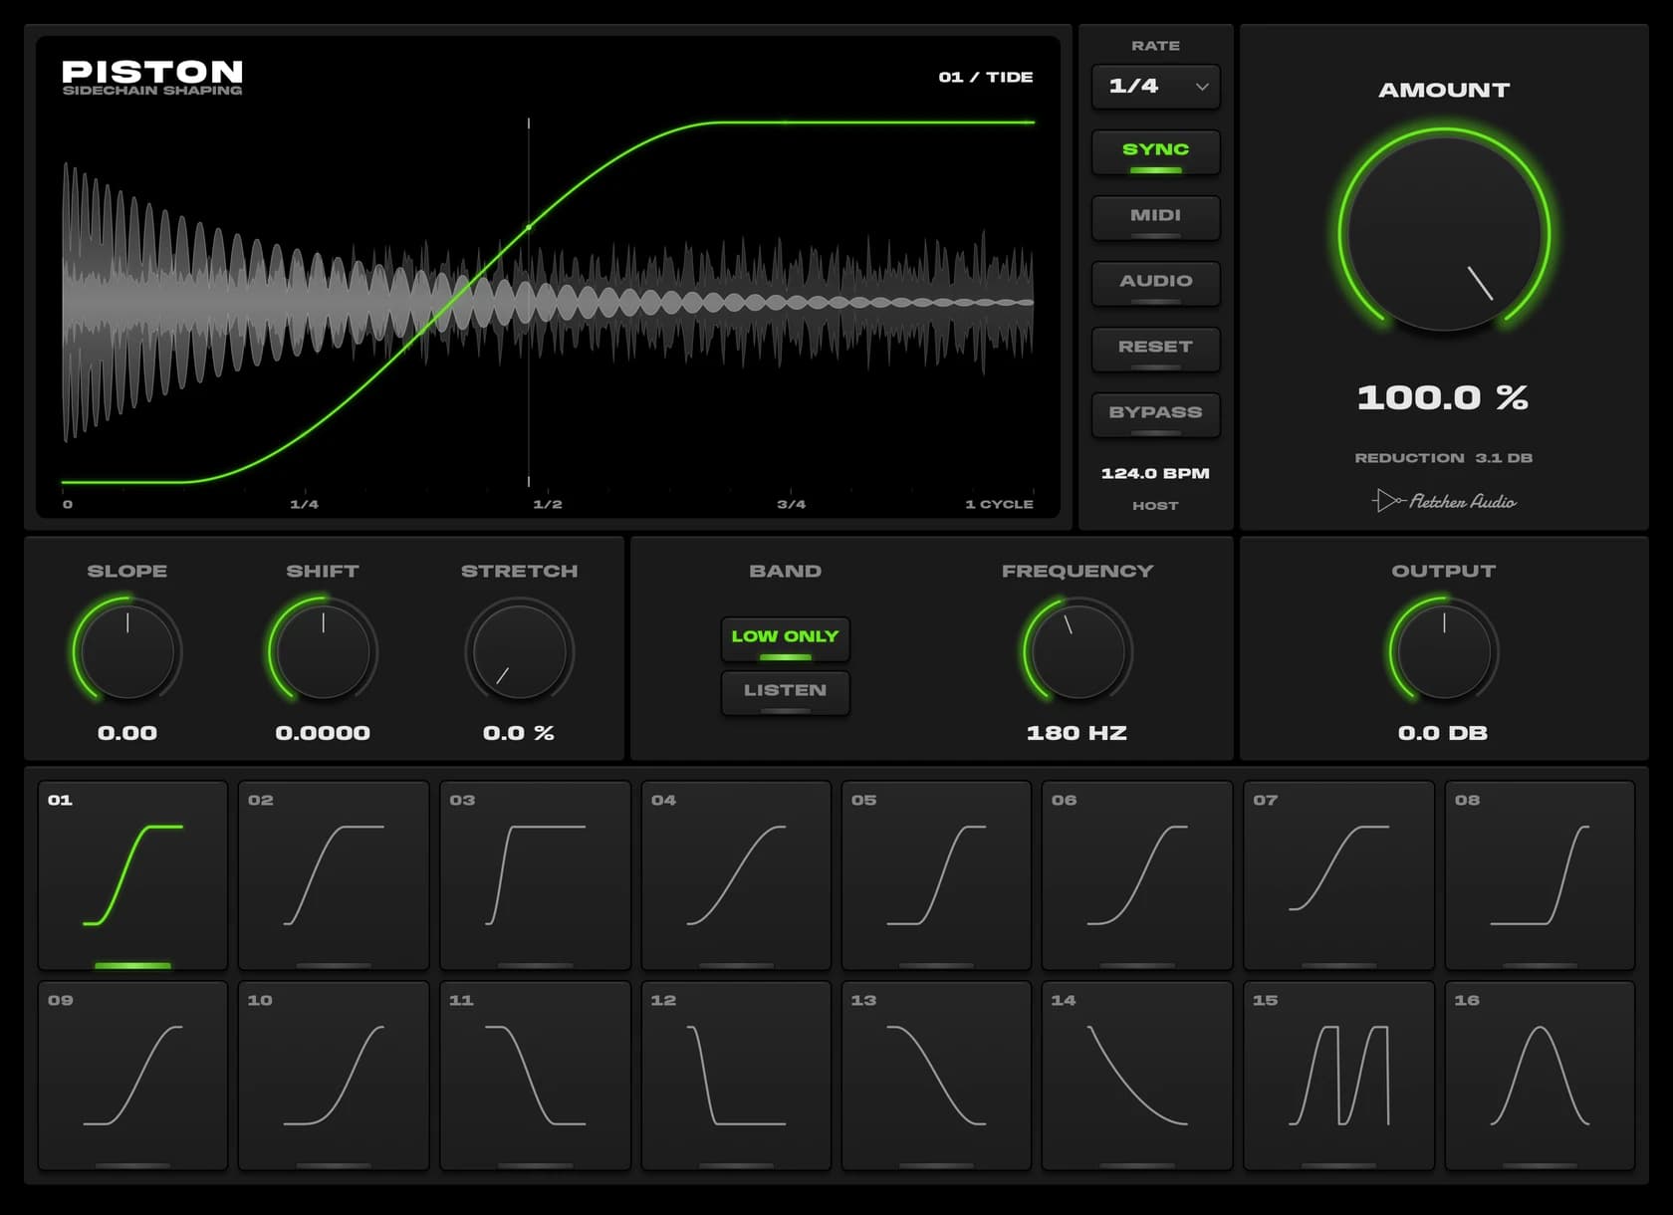This screenshot has height=1215, width=1673.
Task: Pick sharp drop preset 12
Action: point(736,1076)
